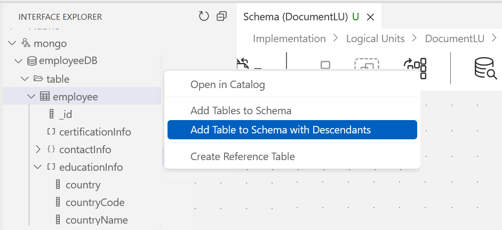Select the certificationInfo field in tree
502x230 pixels.
point(95,132)
